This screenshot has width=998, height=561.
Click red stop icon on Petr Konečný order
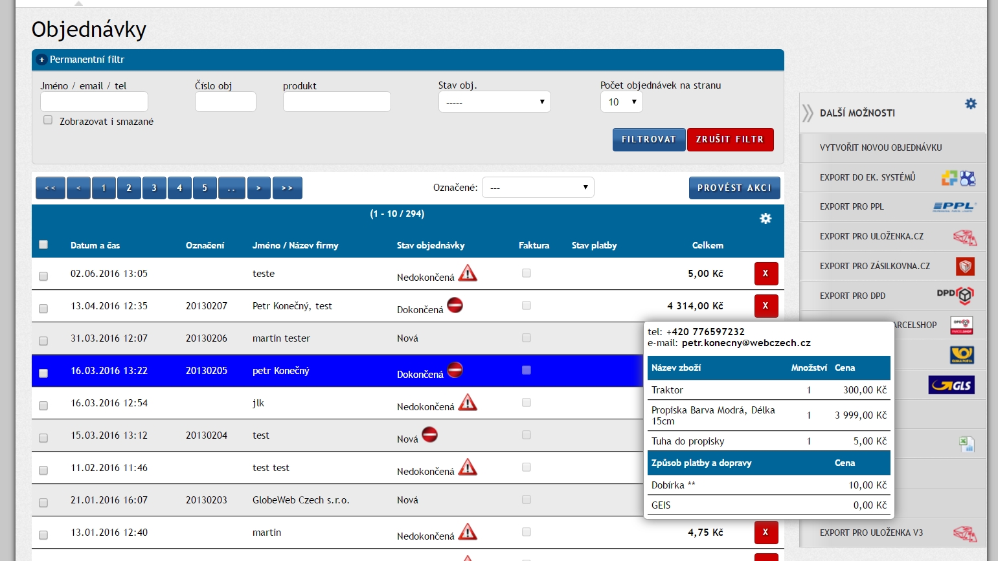[x=455, y=305]
